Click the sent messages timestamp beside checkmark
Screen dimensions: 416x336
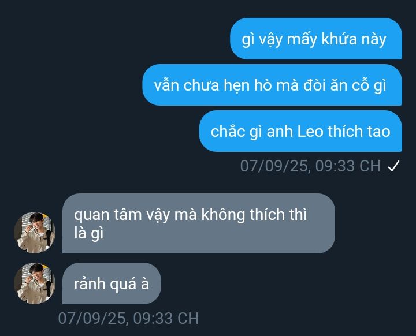(310, 166)
